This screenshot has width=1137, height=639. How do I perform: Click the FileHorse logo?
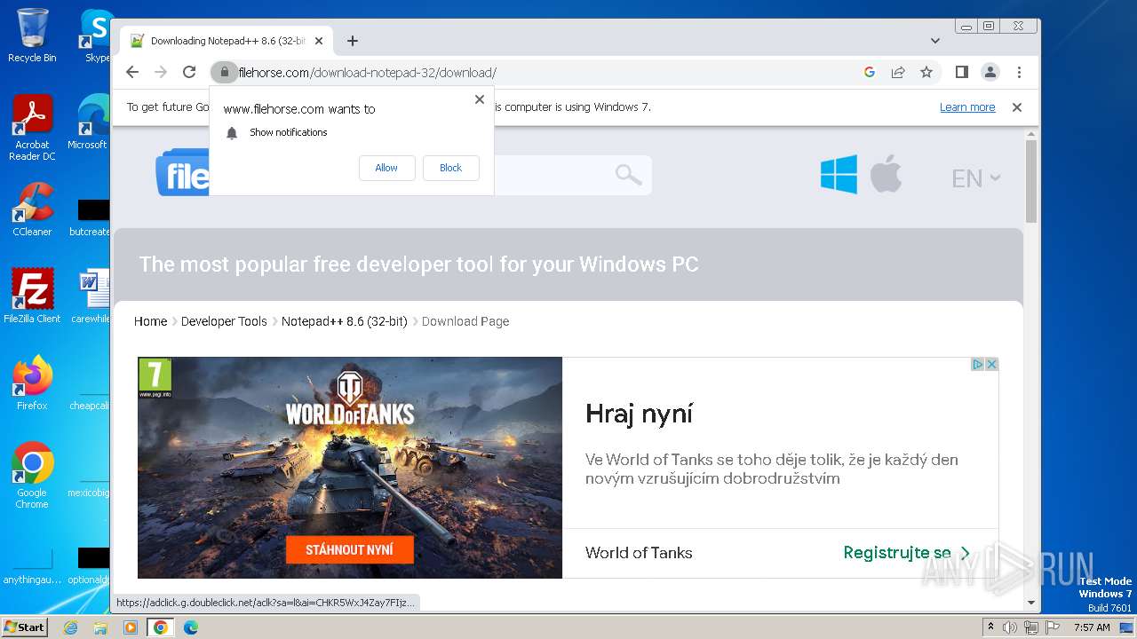[x=183, y=173]
